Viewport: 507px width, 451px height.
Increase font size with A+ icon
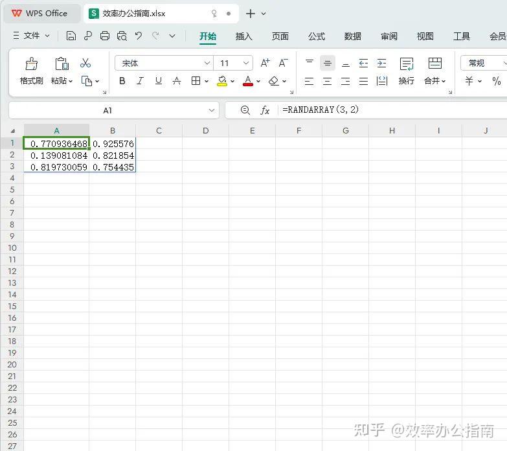[x=265, y=63]
